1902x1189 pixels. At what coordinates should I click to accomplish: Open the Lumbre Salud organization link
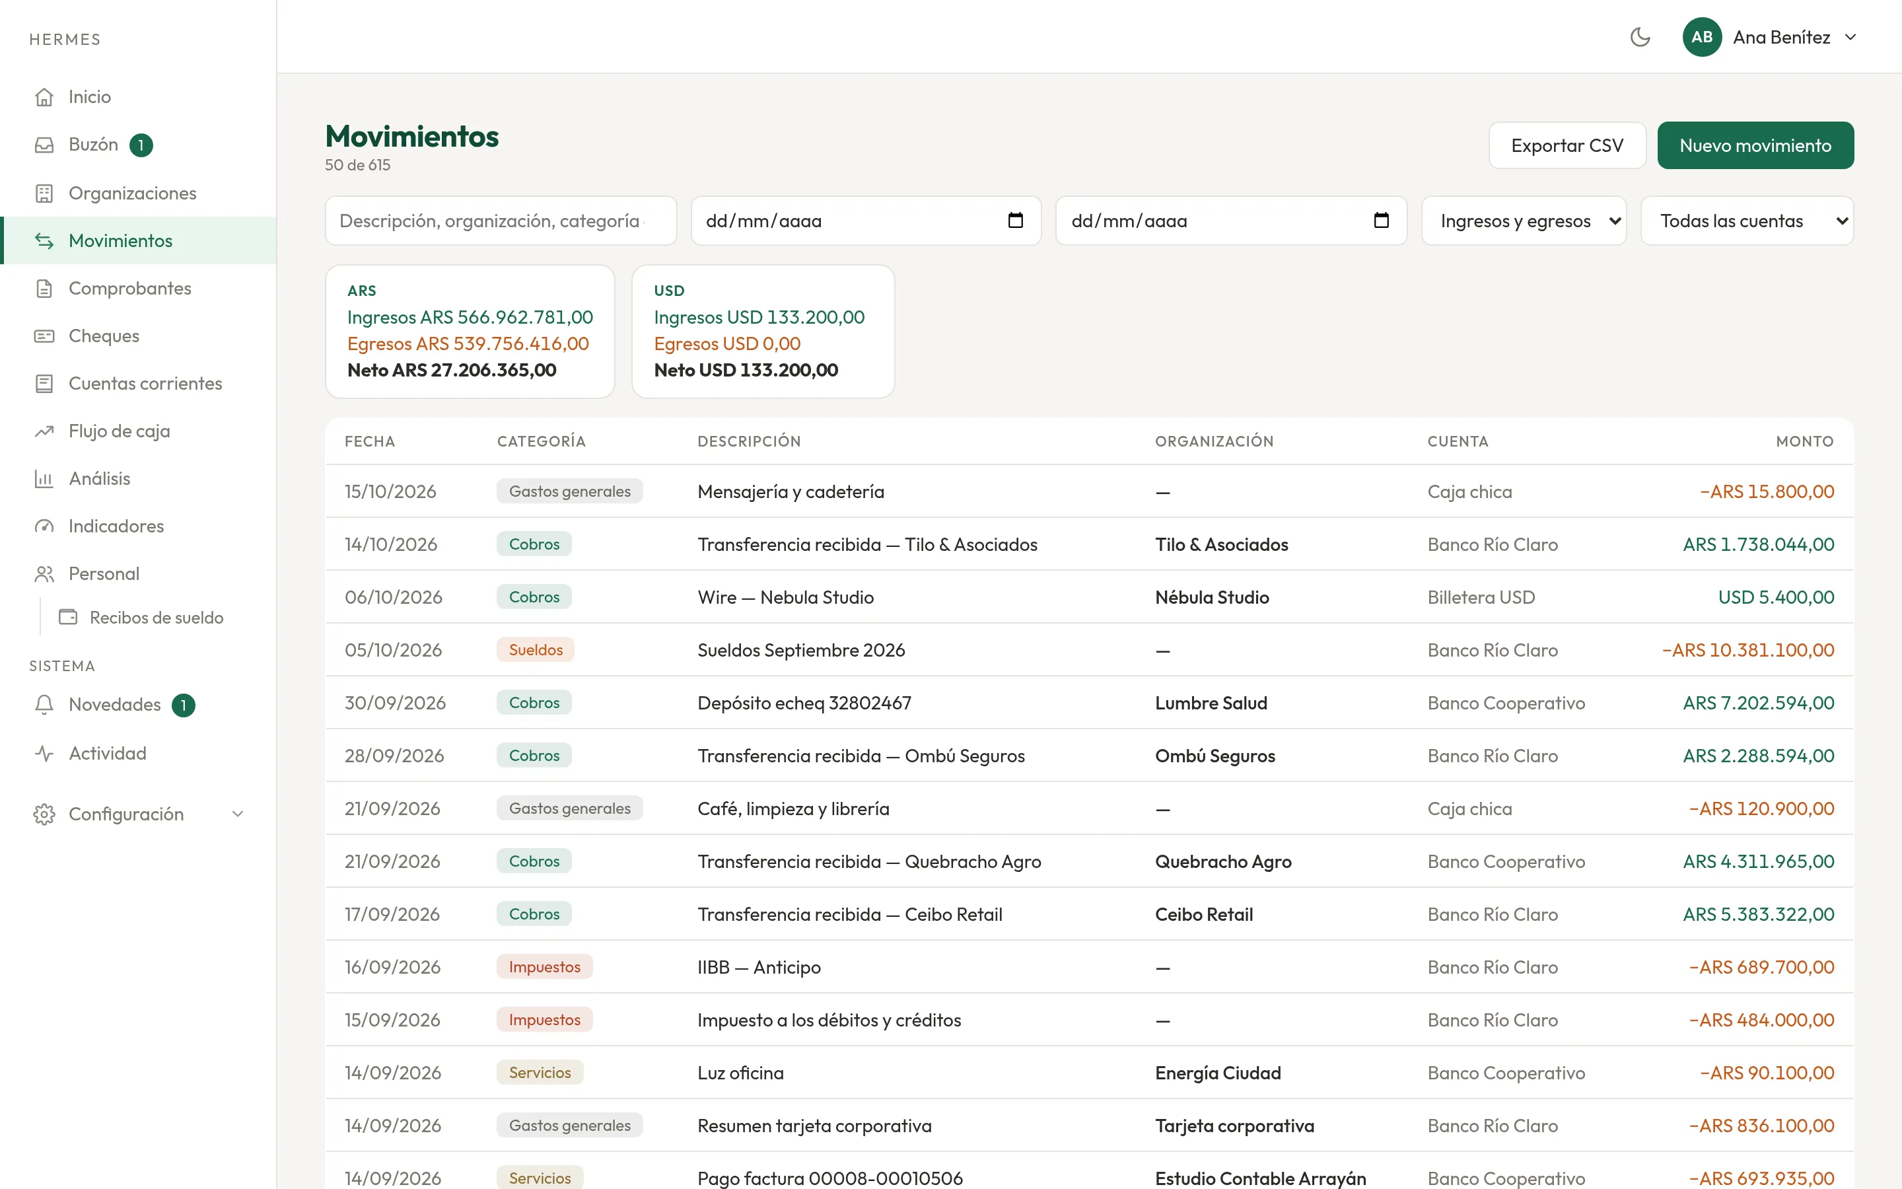pyautogui.click(x=1211, y=703)
